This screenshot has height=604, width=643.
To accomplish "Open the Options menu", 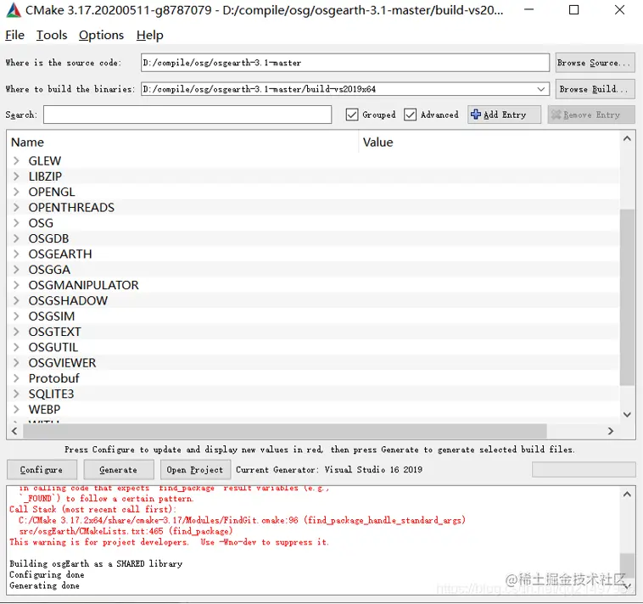I will 101,36.
